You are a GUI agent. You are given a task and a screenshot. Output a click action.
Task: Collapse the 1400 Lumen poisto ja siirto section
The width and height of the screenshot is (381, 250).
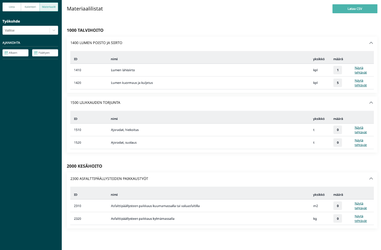371,43
